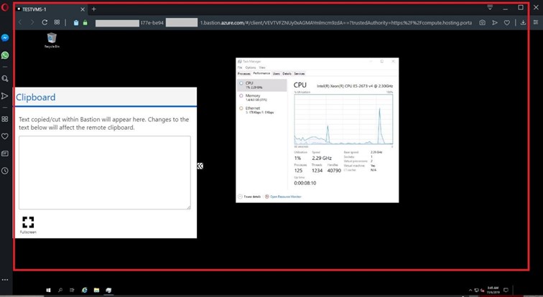The height and width of the screenshot is (297, 543).
Task: Bookmark this page with heart icon
Action: [507, 23]
